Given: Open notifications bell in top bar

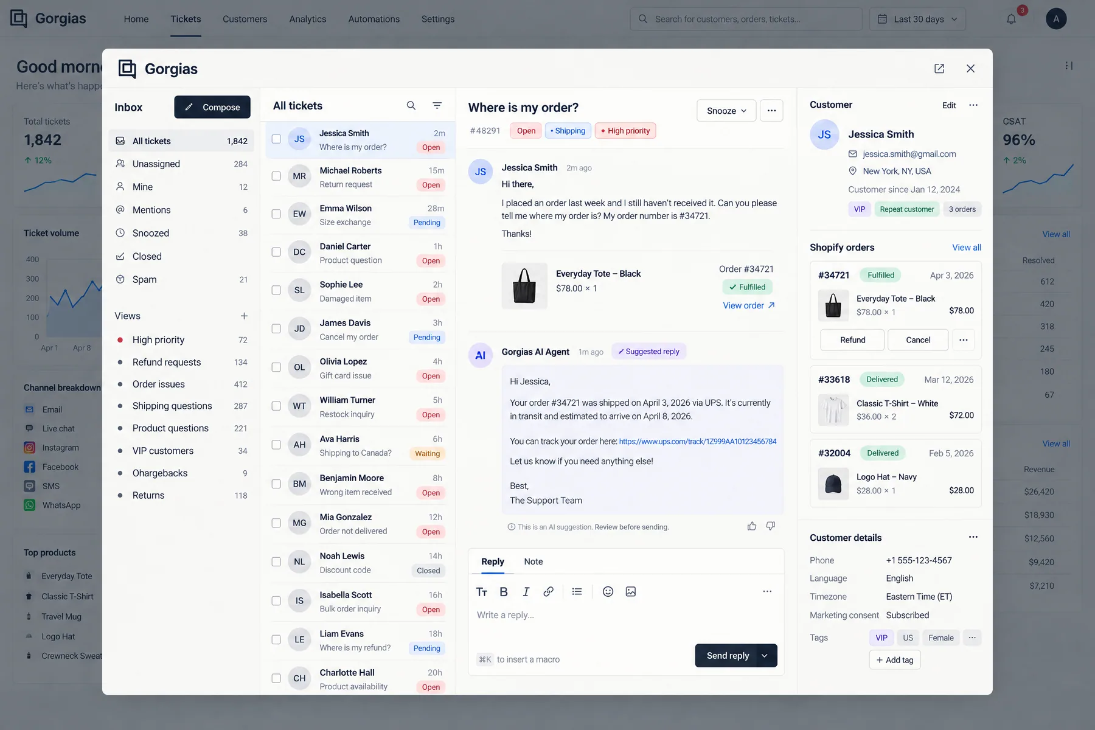Looking at the screenshot, I should pyautogui.click(x=1011, y=19).
